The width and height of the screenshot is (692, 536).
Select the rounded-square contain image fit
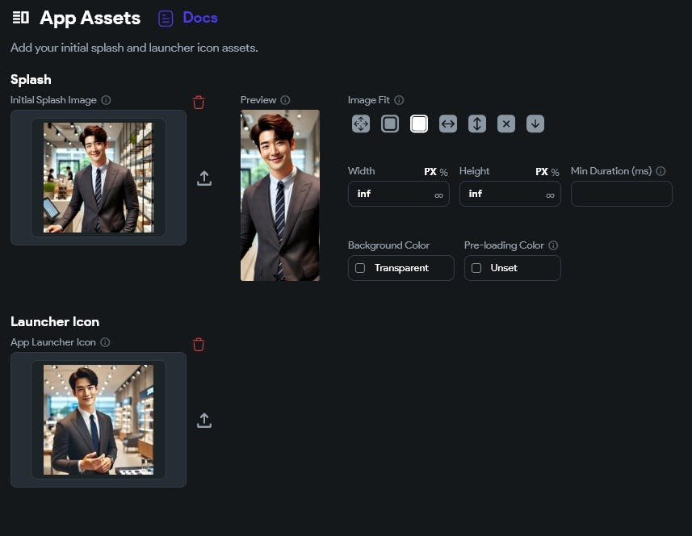[x=390, y=124]
